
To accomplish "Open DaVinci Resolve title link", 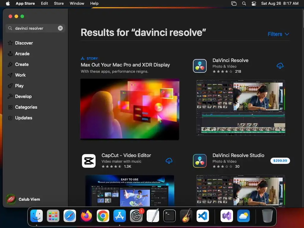I will pyautogui.click(x=230, y=60).
